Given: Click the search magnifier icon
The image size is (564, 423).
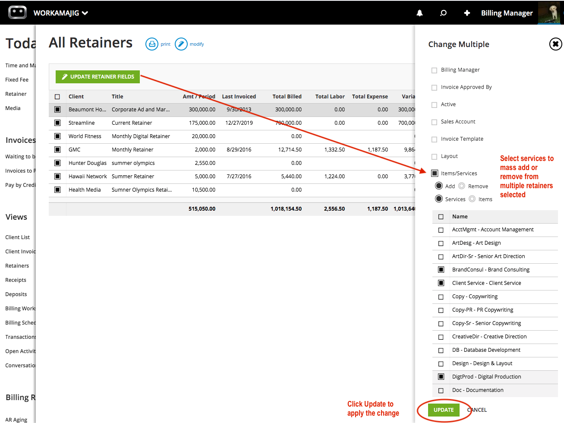Looking at the screenshot, I should [443, 13].
